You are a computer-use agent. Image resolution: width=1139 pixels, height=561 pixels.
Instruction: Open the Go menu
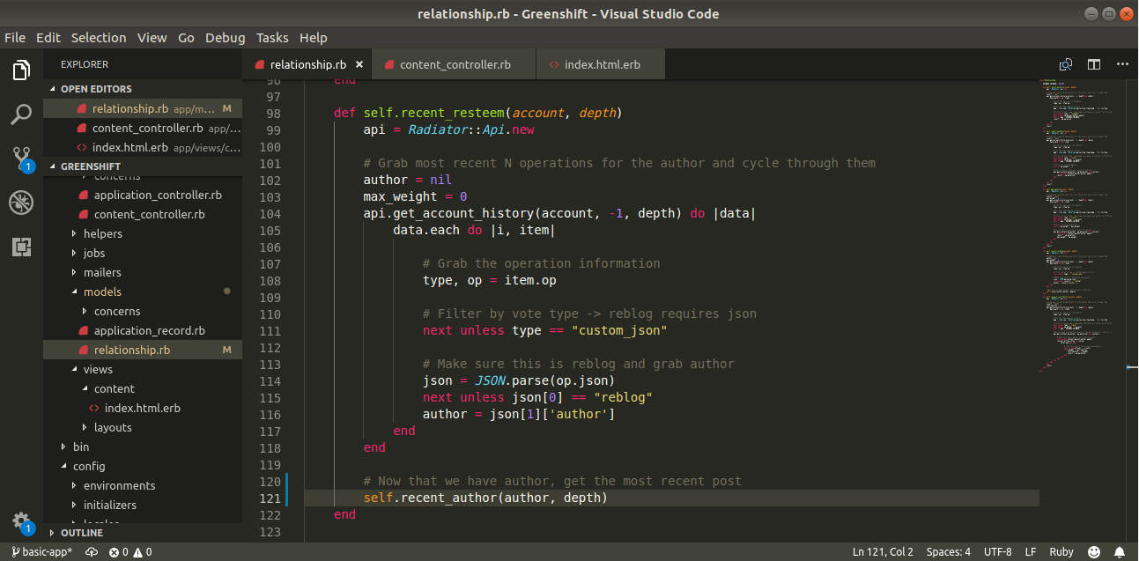point(186,38)
